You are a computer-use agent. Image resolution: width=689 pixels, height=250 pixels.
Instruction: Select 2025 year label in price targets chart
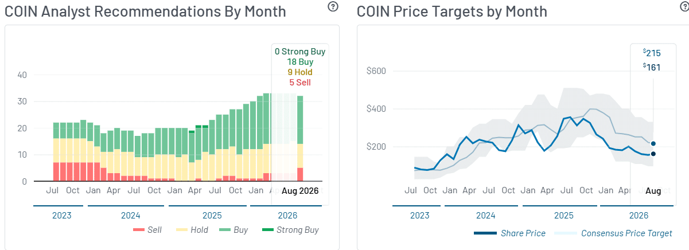[563, 216]
